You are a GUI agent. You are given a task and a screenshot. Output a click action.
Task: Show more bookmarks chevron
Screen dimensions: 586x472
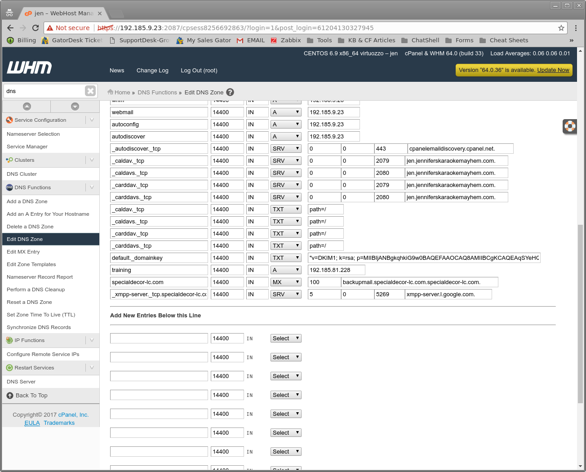572,40
